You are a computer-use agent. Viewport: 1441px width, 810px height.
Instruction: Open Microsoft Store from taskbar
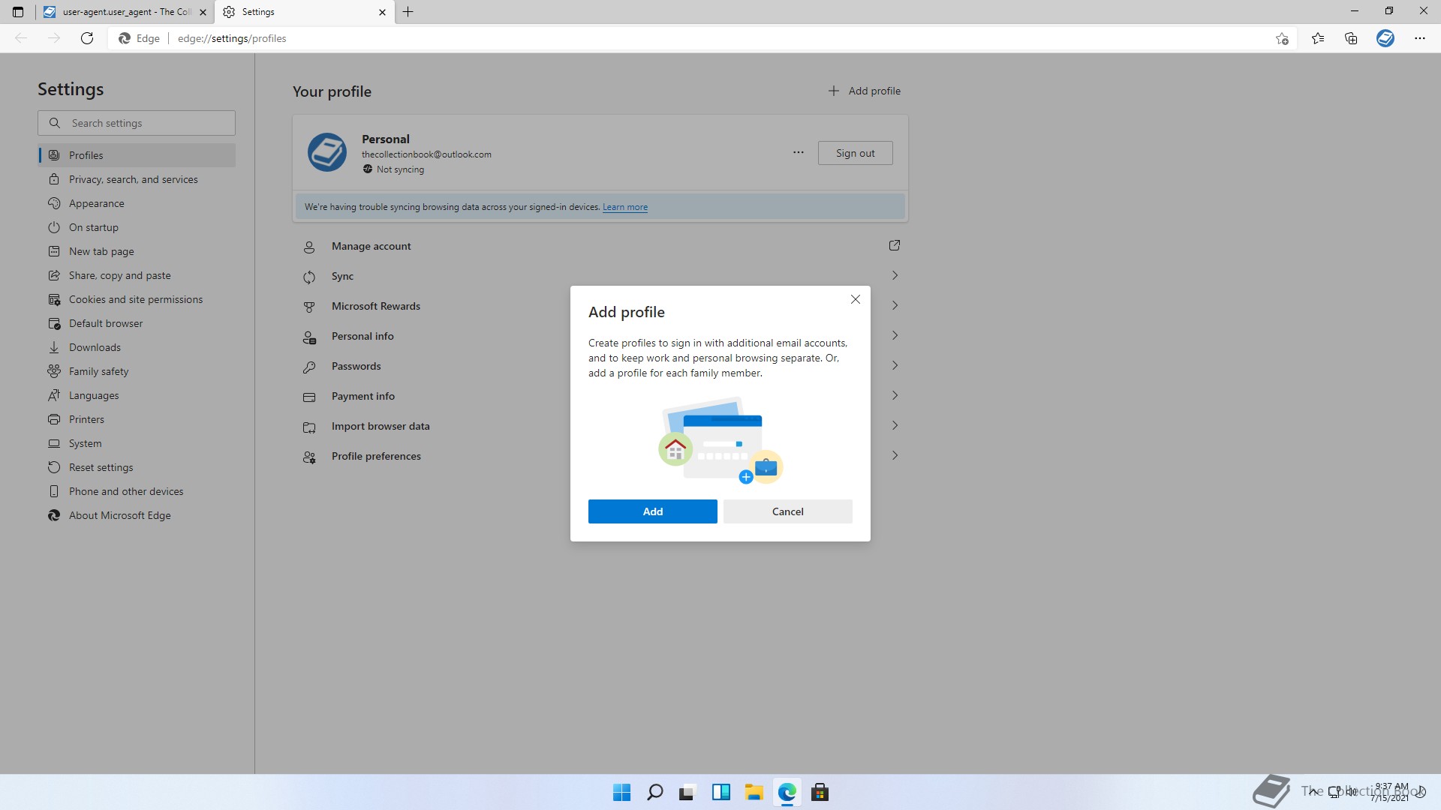pyautogui.click(x=820, y=792)
